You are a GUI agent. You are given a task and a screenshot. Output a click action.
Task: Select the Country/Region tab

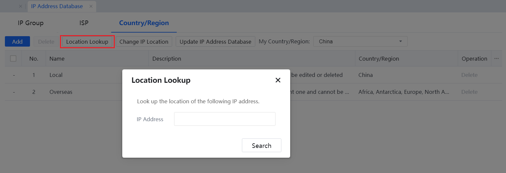pyautogui.click(x=144, y=23)
